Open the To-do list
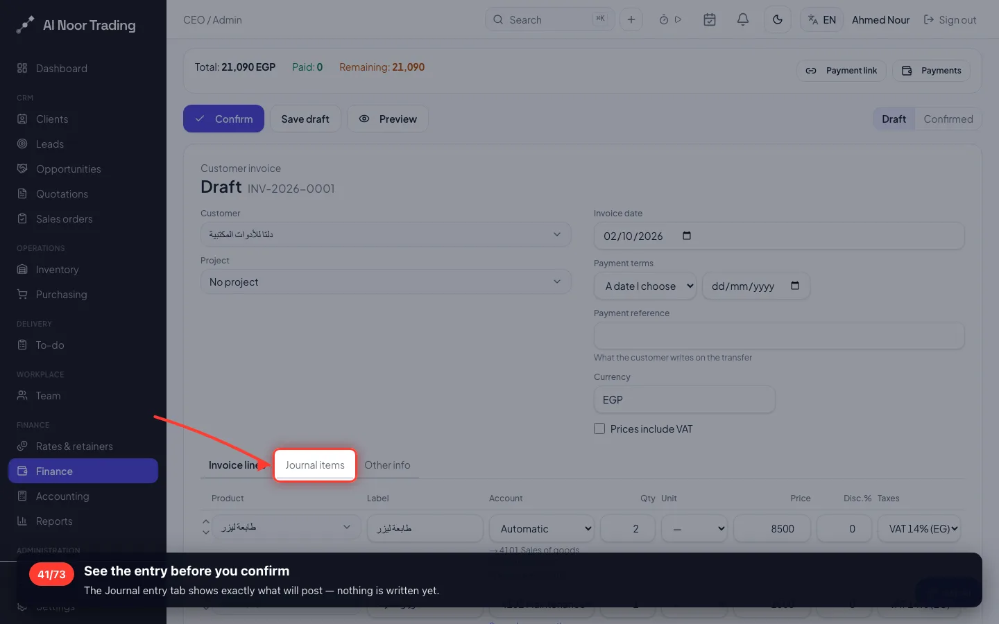 83,345
